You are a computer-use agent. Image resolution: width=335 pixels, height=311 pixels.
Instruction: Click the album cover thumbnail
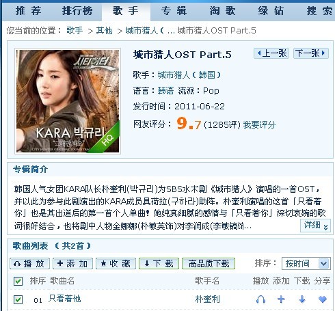(68, 101)
